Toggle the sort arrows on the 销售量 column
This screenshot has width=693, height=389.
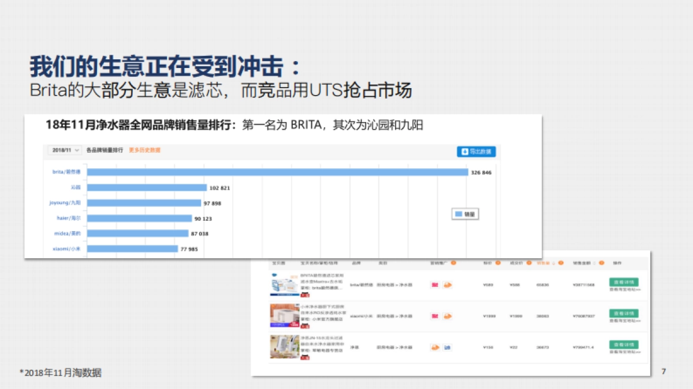click(x=555, y=264)
